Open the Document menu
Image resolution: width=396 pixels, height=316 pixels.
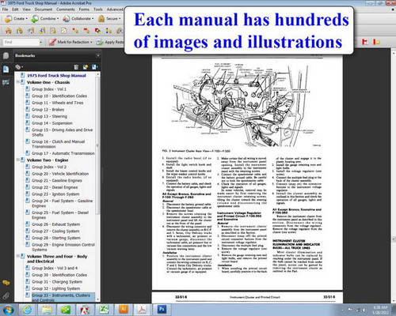click(44, 9)
